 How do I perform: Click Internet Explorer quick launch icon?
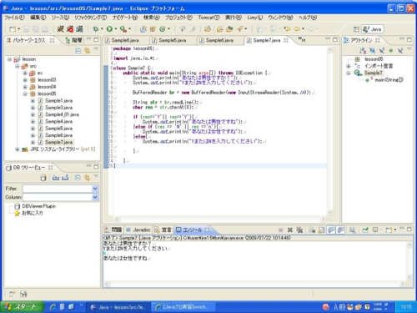[53, 307]
